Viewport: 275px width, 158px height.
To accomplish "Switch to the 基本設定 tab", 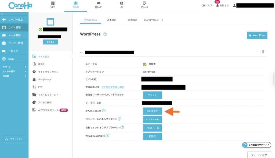I will click(111, 20).
